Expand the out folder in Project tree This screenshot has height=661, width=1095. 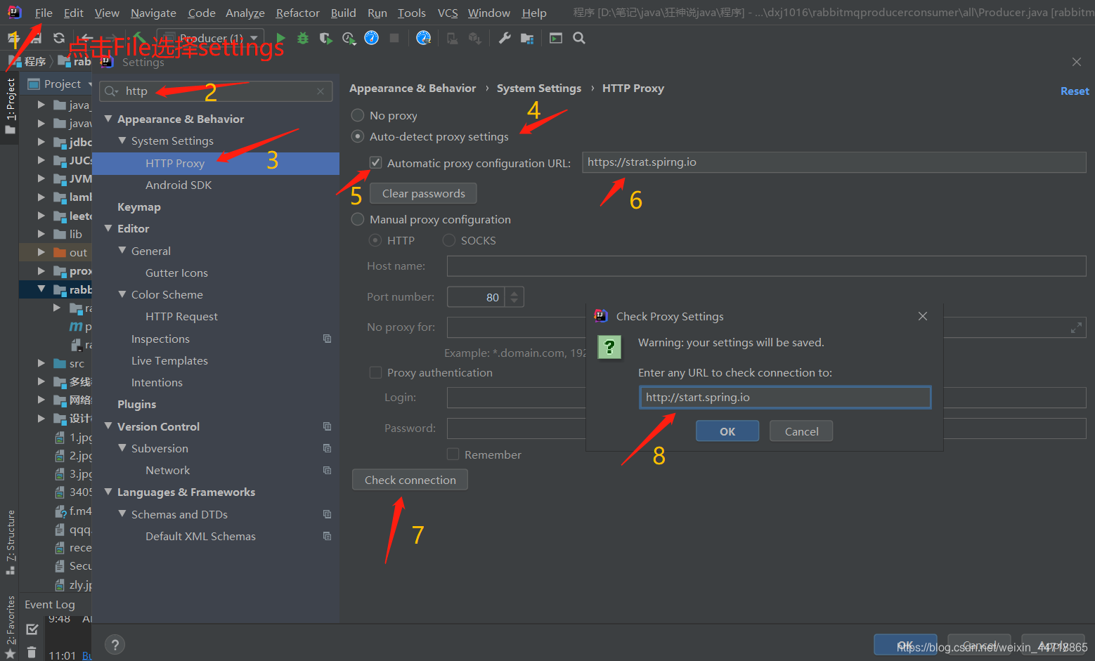41,252
